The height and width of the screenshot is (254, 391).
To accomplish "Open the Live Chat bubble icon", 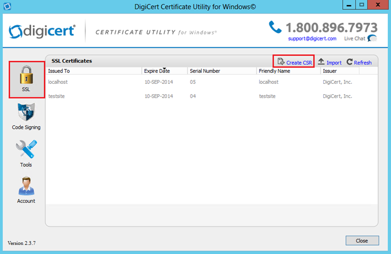I will tap(372, 39).
